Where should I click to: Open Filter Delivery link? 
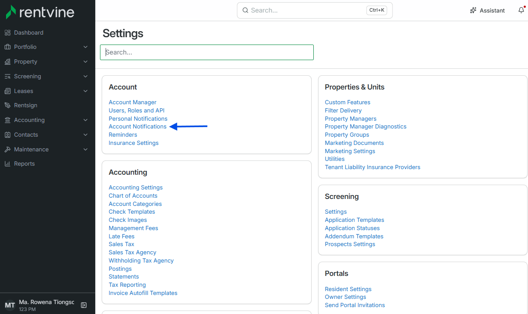343,110
